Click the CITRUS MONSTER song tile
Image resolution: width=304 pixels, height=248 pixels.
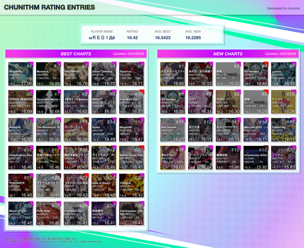[x=20, y=102]
